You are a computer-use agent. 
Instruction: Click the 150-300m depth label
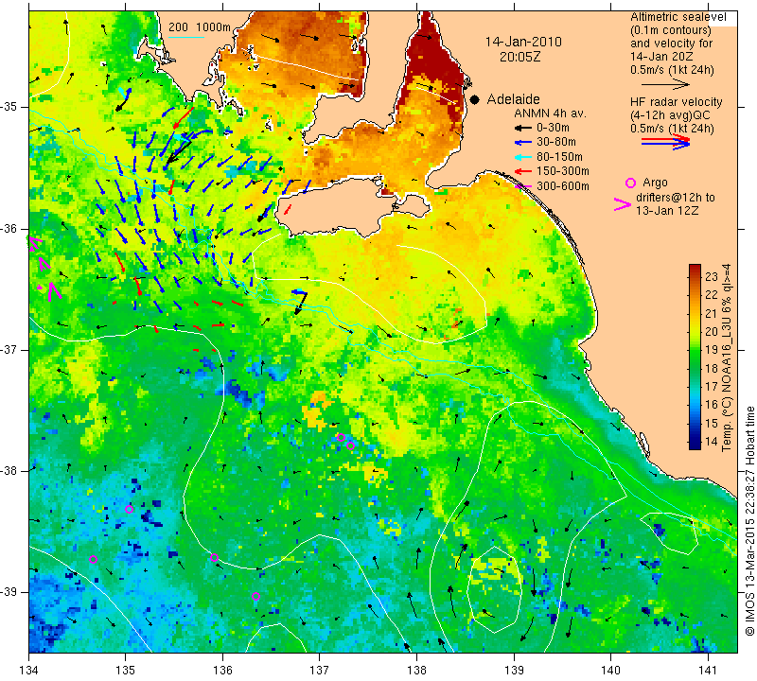tap(562, 171)
